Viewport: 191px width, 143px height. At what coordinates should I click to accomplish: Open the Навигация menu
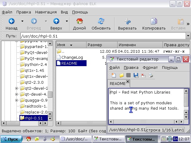[46, 12]
